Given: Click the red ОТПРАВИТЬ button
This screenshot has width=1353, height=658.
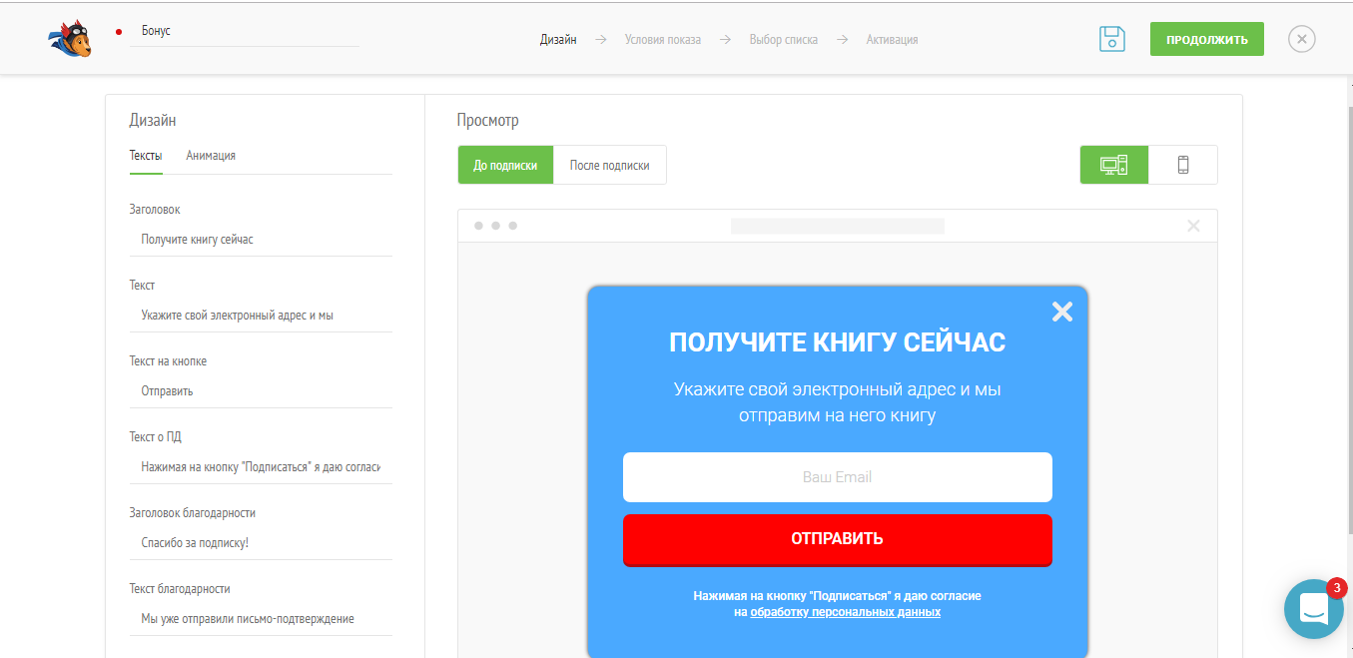Looking at the screenshot, I should point(837,539).
